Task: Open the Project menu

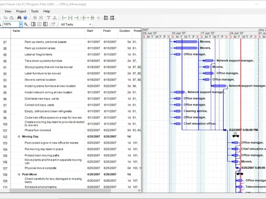Action: [x=21, y=11]
